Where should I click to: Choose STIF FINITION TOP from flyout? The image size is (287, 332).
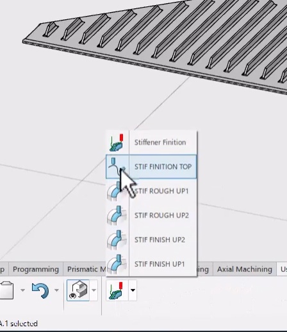[151, 167]
